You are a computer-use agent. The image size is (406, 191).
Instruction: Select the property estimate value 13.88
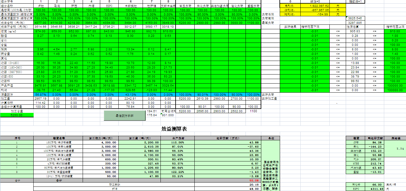[355, 63]
